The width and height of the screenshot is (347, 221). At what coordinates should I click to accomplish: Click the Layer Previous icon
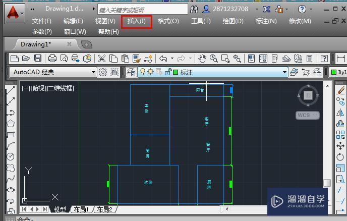point(306,72)
